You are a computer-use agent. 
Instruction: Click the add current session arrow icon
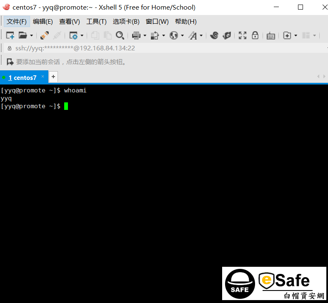pos(10,62)
